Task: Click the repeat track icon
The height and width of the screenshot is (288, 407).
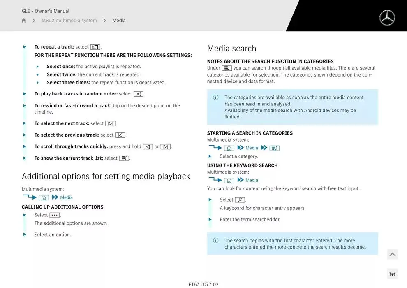Action: pos(95,47)
